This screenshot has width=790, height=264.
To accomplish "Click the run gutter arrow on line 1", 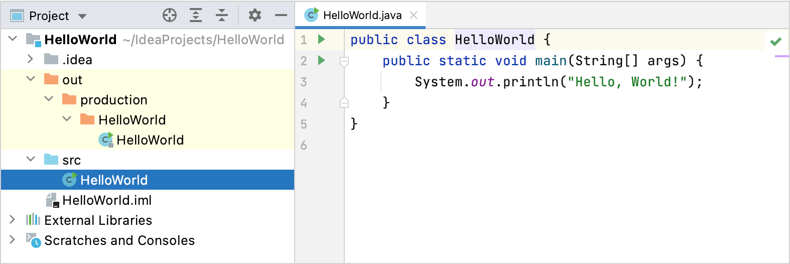I will click(322, 39).
